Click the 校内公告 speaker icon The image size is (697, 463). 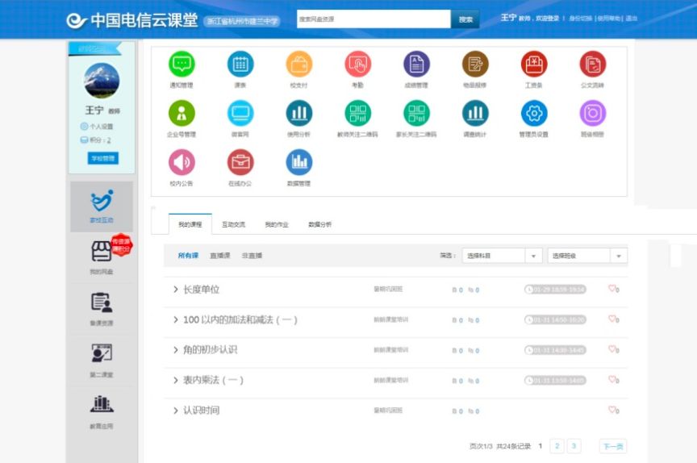point(182,162)
